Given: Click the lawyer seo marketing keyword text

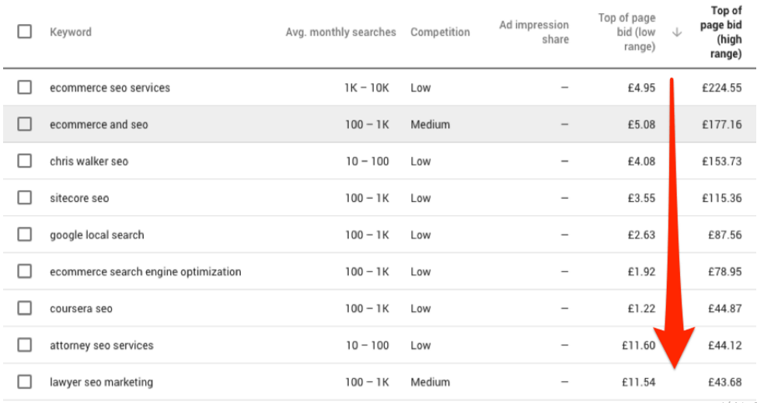Looking at the screenshot, I should [101, 382].
